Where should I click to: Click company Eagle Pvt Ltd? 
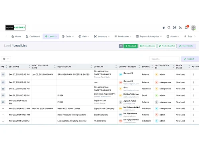100,101
